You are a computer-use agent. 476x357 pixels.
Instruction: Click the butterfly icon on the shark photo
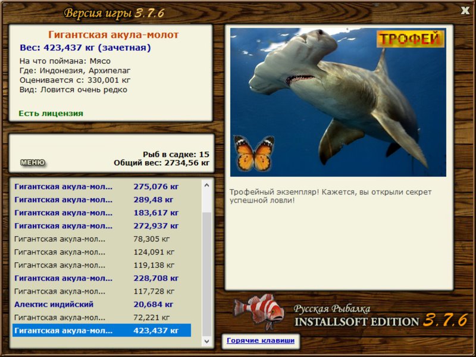254,154
